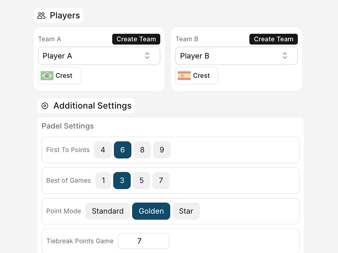338x253 pixels.
Task: Set First To Points to 8
Action: [x=142, y=150]
